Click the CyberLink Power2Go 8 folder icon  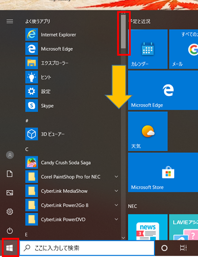[x=32, y=205]
